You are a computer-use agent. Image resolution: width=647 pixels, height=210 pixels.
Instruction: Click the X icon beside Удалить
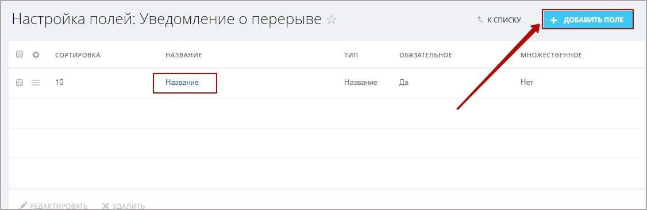(106, 205)
